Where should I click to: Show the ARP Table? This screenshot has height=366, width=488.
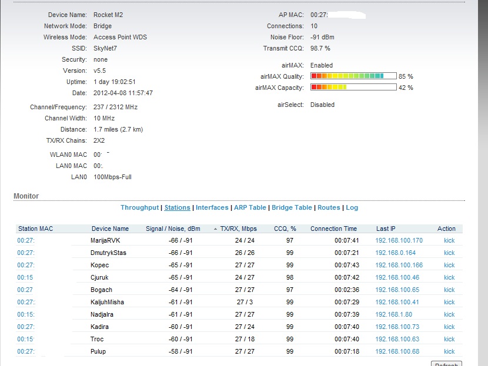coord(250,207)
